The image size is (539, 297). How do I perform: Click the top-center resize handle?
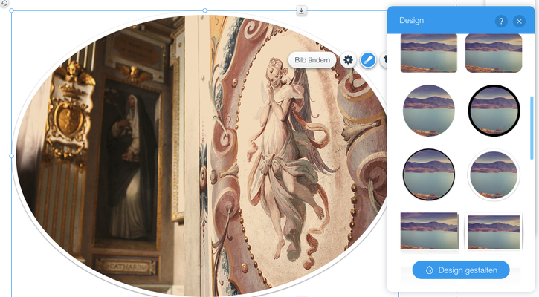(205, 10)
